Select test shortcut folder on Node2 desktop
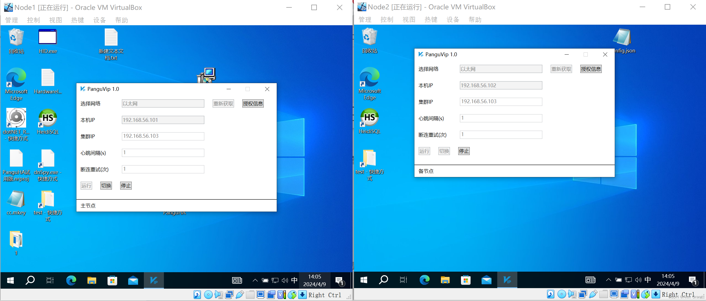Screen dimensions: 706x301 (x=369, y=165)
